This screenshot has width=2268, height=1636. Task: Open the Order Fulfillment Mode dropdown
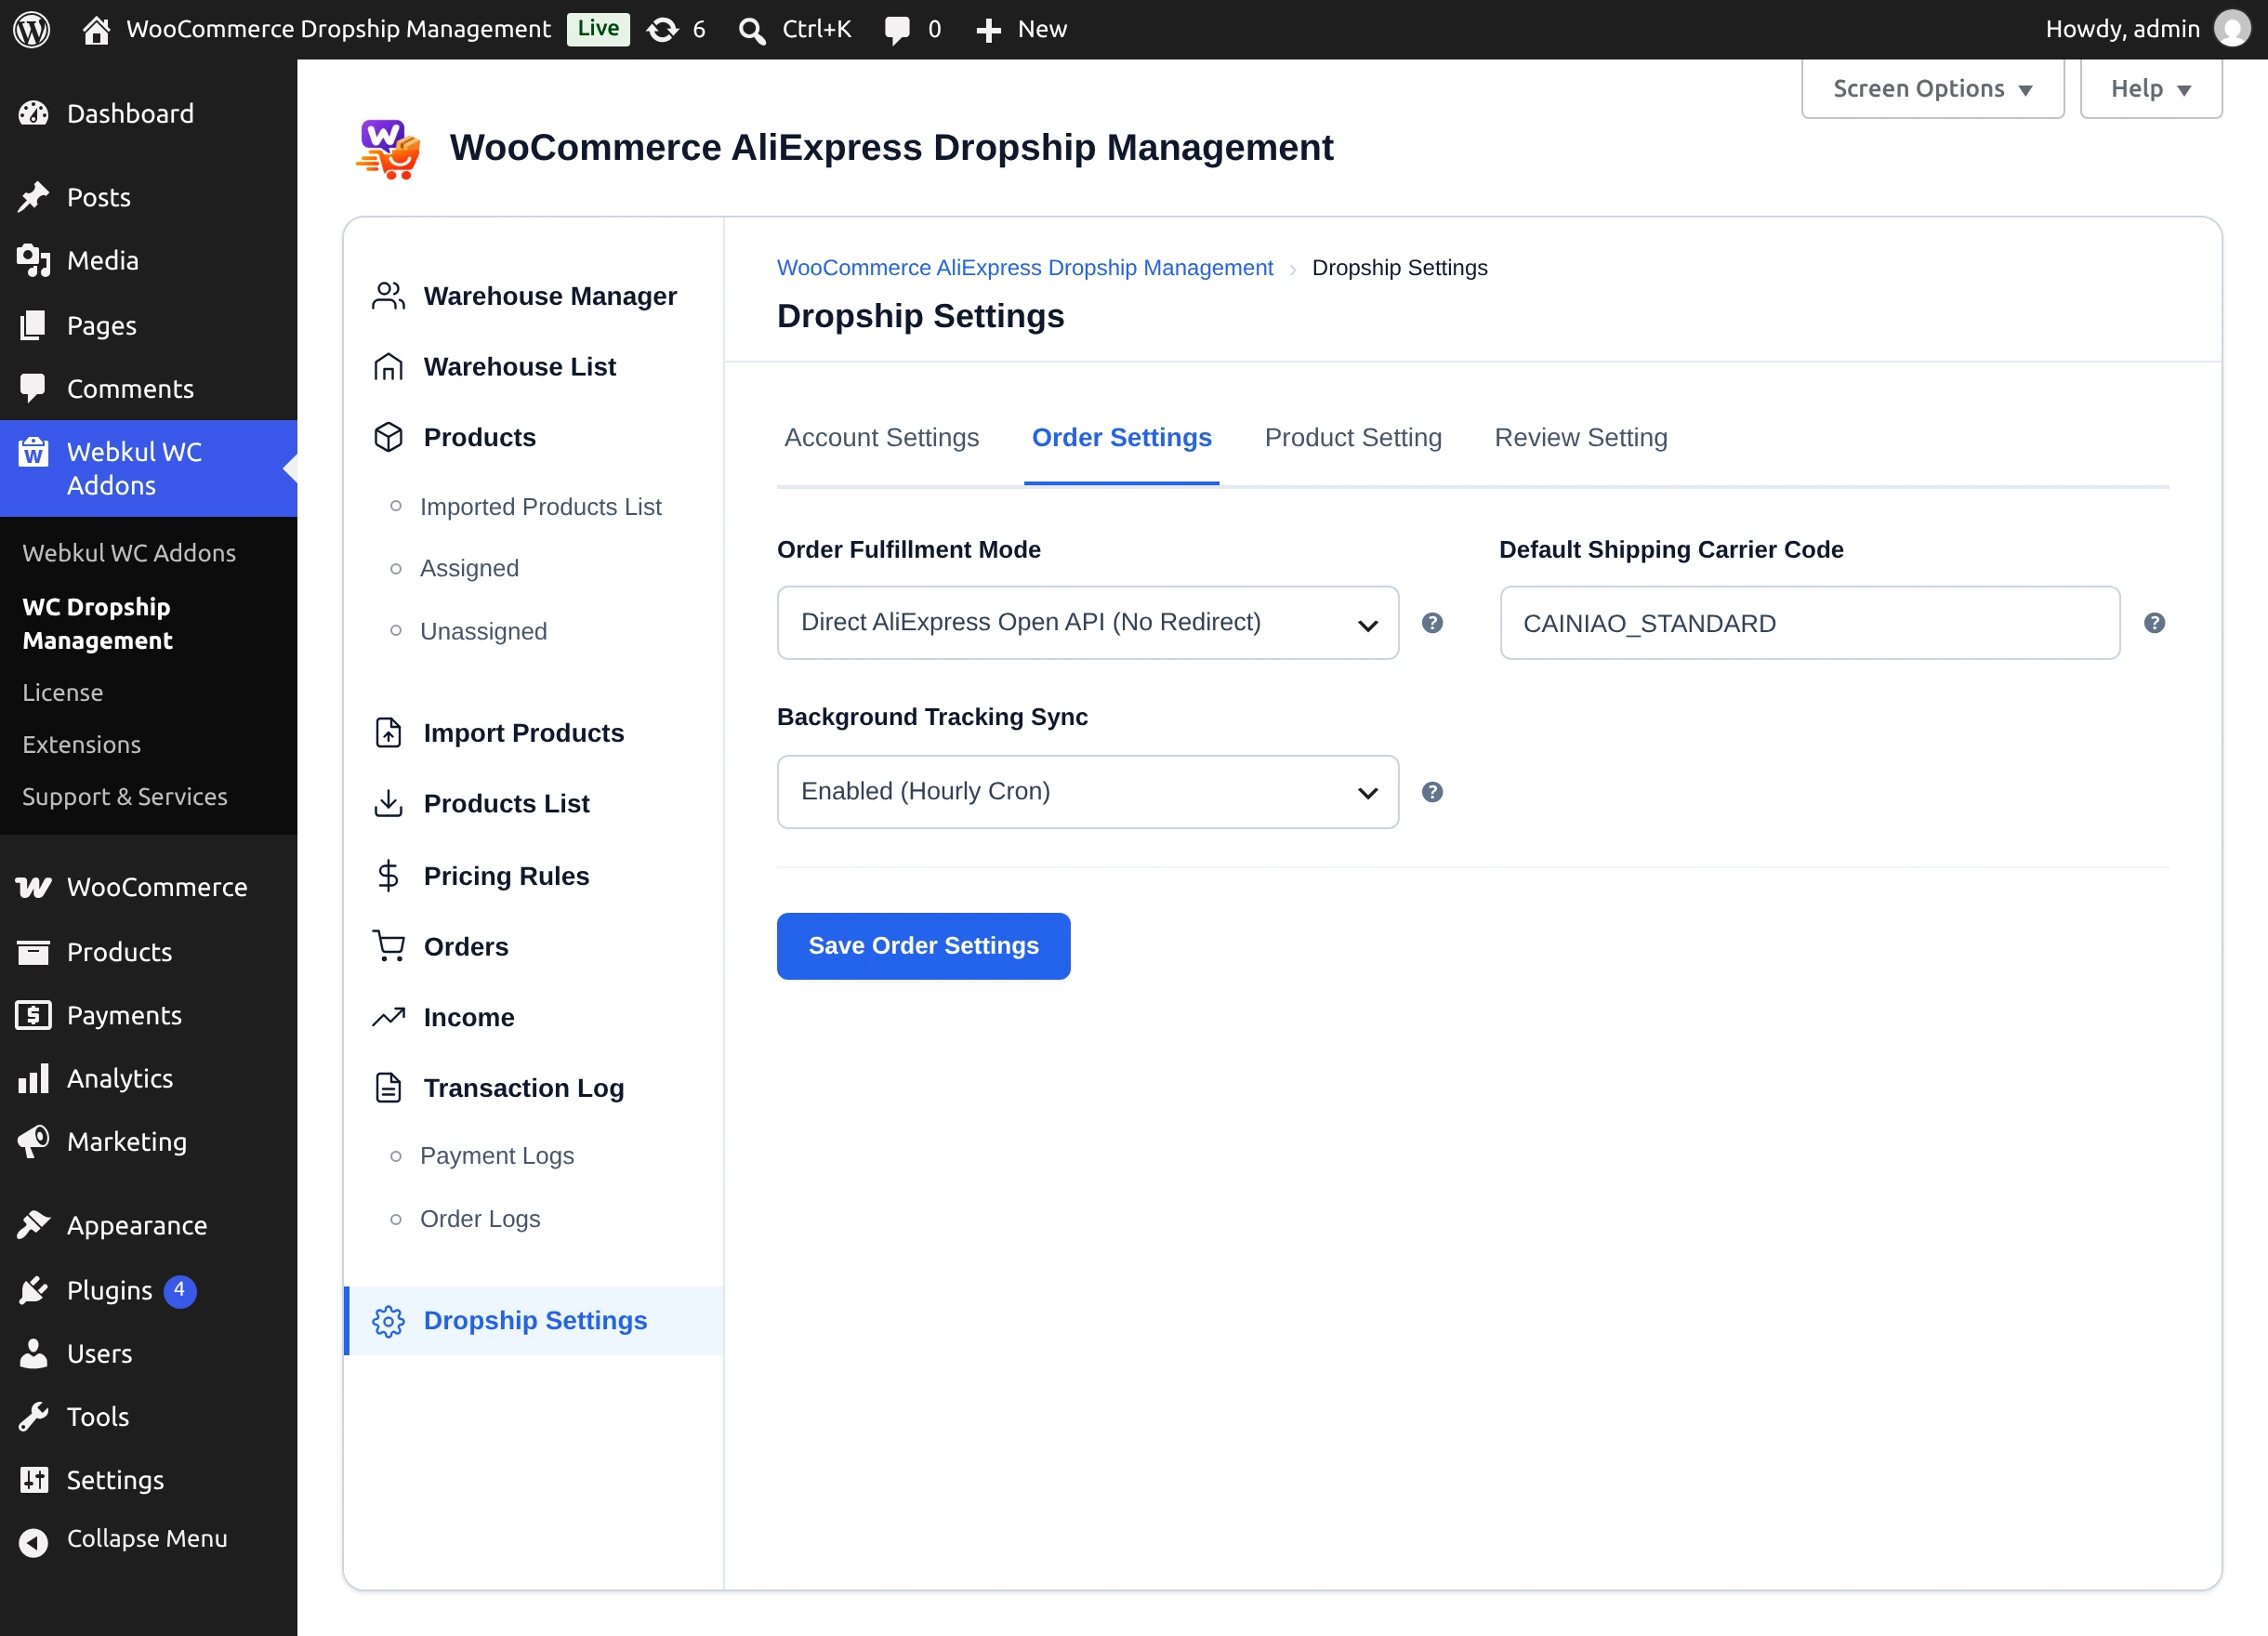pyautogui.click(x=1087, y=623)
